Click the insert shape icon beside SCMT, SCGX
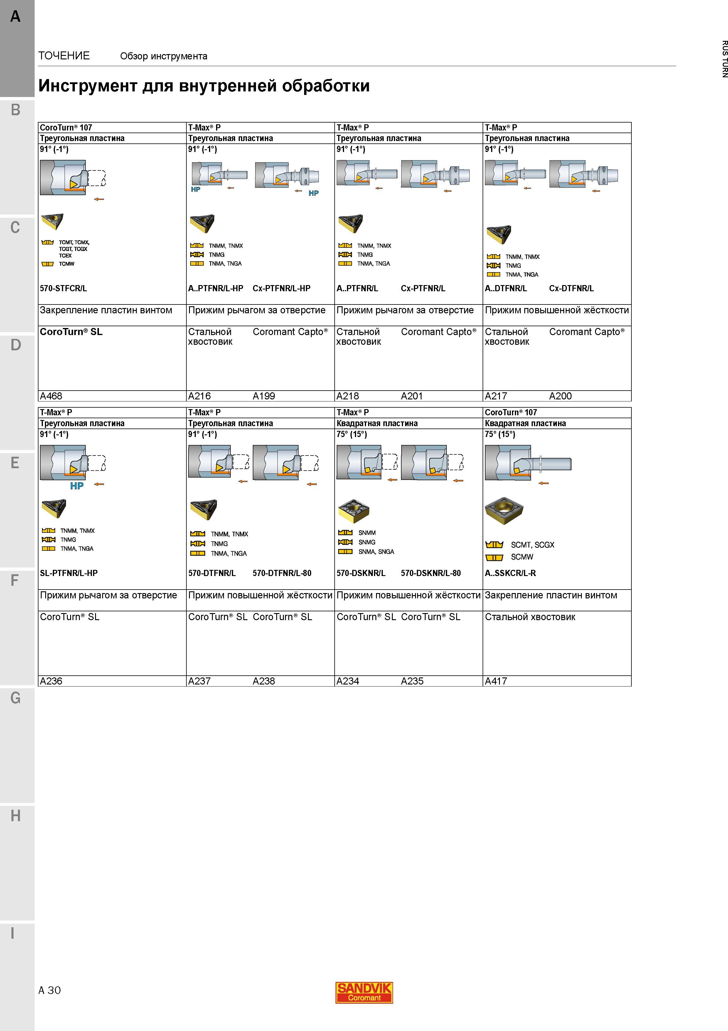Viewport: 728px width, 1031px height. pyautogui.click(x=494, y=545)
